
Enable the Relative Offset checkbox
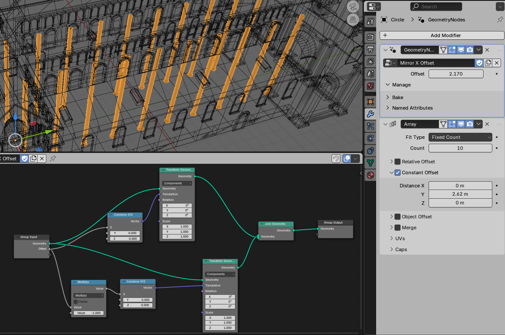[398, 162]
